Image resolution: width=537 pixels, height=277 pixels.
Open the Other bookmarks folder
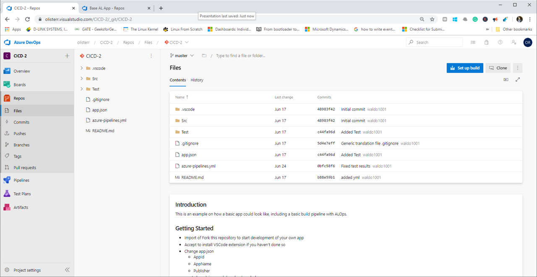tap(514, 29)
